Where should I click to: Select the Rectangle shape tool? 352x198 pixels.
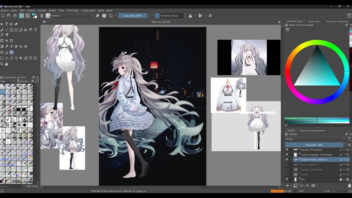(11, 30)
